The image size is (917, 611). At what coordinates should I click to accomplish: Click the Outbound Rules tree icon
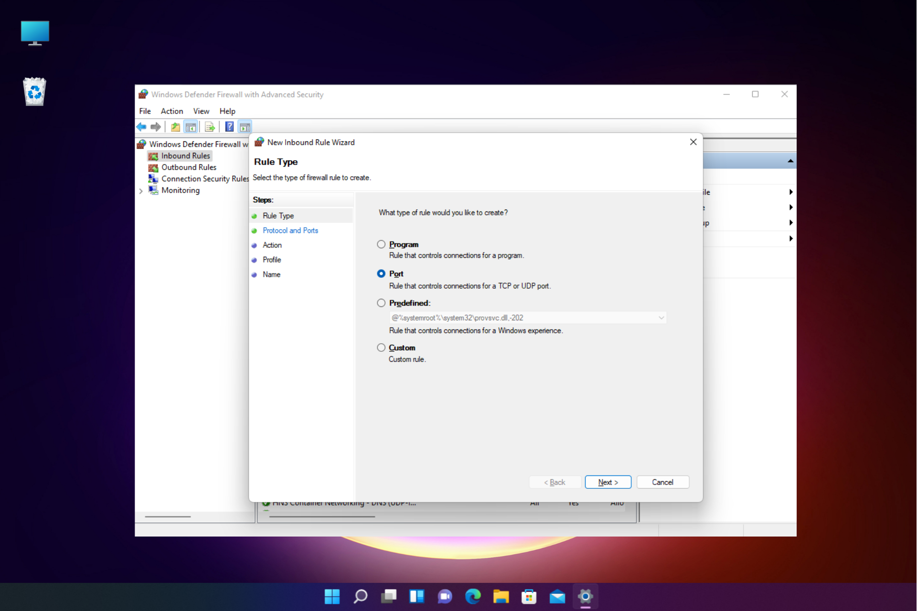coord(153,168)
